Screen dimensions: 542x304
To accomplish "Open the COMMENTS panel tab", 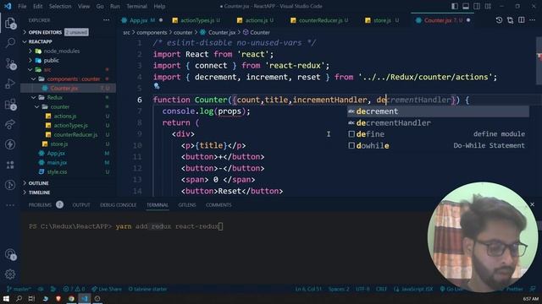I will (218, 204).
